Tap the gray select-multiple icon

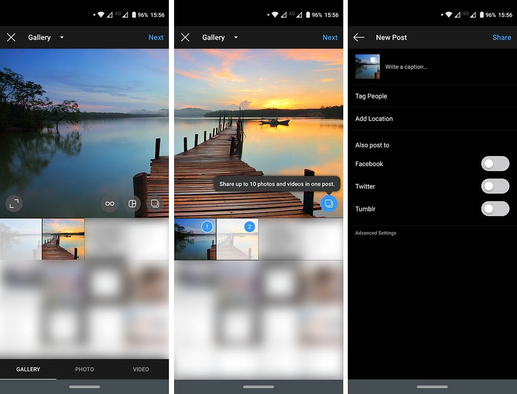(155, 204)
